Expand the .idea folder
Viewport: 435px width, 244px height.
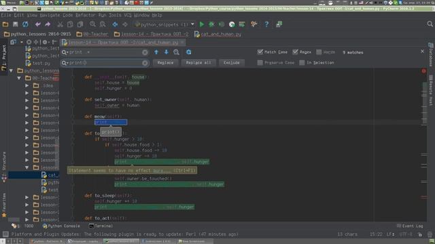click(x=27, y=86)
